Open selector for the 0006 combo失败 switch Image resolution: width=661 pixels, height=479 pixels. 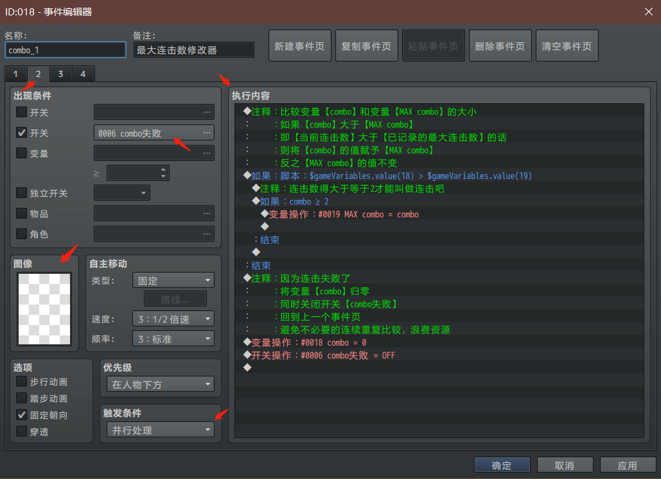(206, 133)
